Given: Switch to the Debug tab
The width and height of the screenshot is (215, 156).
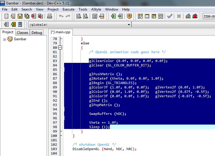Looking at the screenshot, I should pos(37,32).
